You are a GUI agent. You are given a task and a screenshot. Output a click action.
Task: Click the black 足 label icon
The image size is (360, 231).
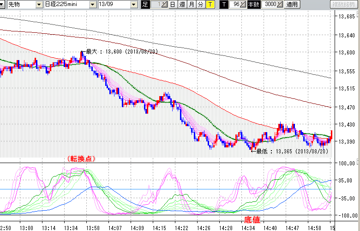145,4
